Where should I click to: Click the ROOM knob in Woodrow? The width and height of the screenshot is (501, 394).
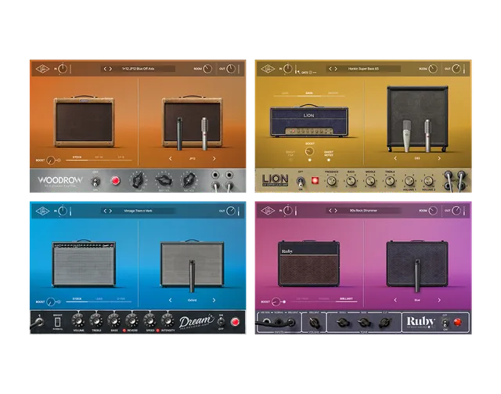(207, 69)
